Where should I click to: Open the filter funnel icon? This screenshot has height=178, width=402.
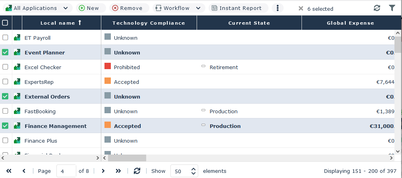[392, 8]
